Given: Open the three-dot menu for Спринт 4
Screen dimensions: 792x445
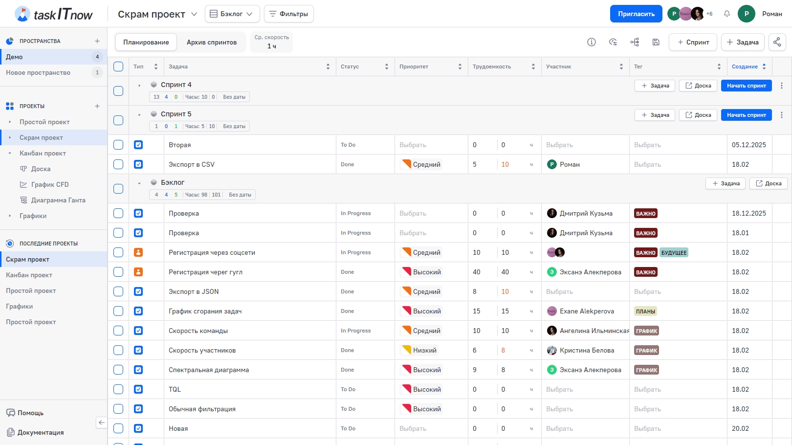Looking at the screenshot, I should pyautogui.click(x=781, y=86).
